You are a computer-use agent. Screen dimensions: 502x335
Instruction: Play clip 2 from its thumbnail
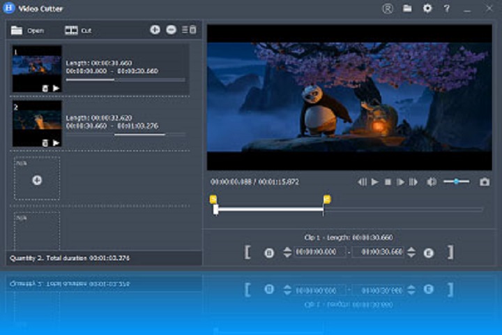[56, 142]
